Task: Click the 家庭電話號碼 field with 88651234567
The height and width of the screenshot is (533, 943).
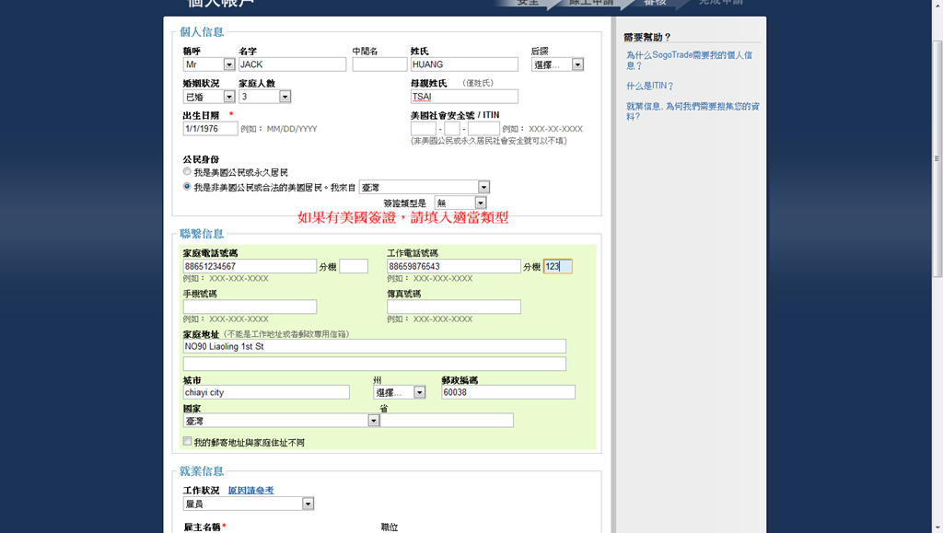Action: click(x=250, y=266)
